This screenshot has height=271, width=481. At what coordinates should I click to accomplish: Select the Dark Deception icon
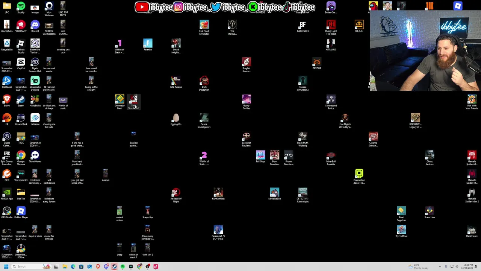204,84
